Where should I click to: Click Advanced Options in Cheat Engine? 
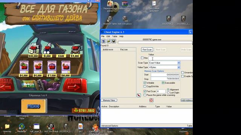click(x=110, y=126)
